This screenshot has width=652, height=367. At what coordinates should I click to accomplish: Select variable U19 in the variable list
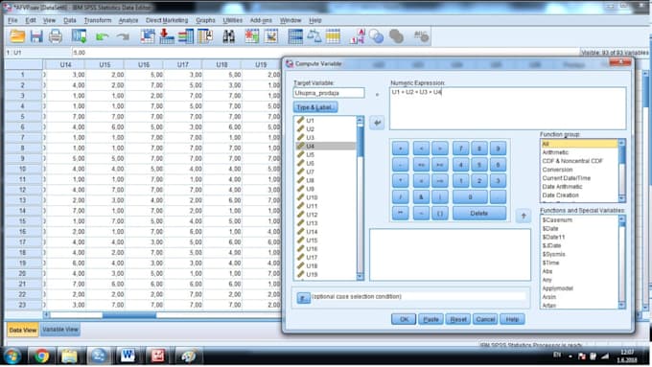(325, 274)
